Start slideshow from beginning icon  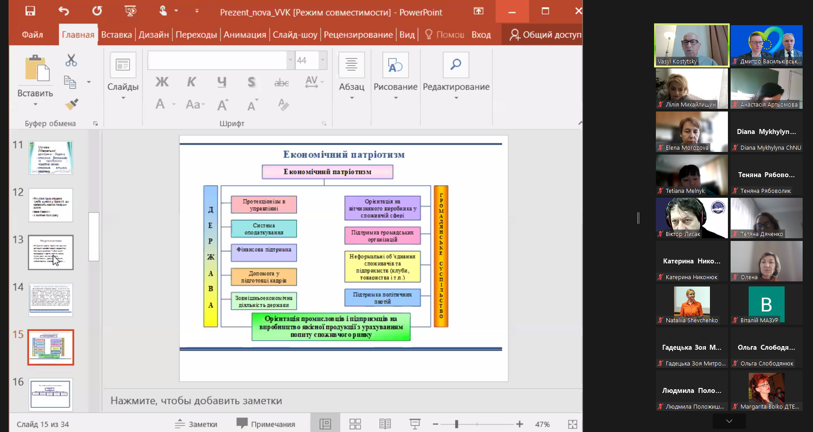point(130,11)
